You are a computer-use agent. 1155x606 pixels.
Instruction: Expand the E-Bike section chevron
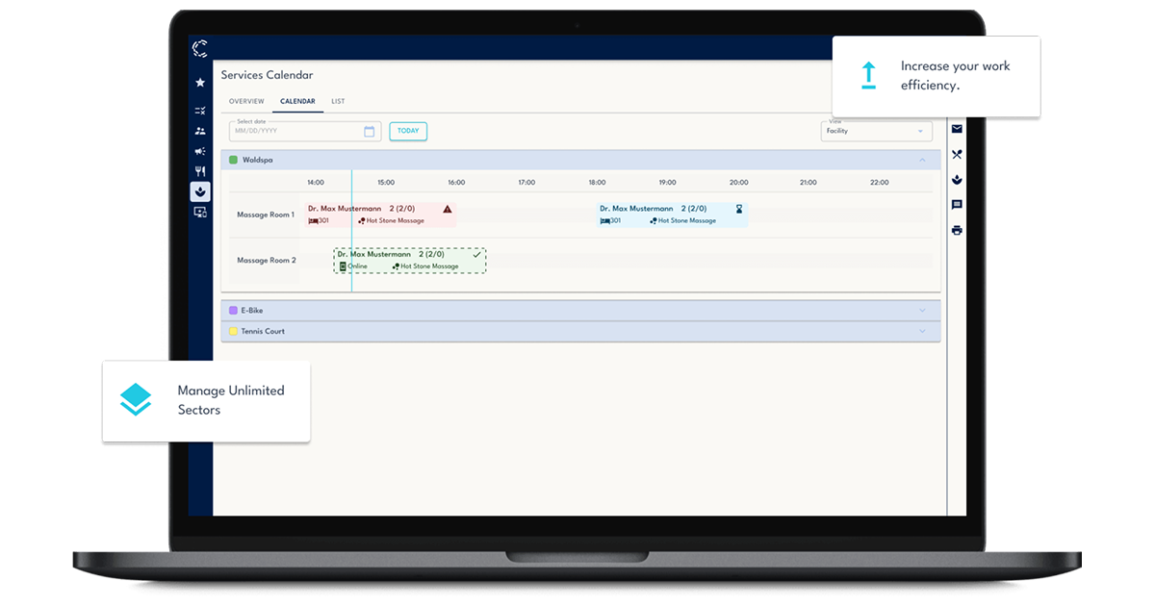coord(922,311)
